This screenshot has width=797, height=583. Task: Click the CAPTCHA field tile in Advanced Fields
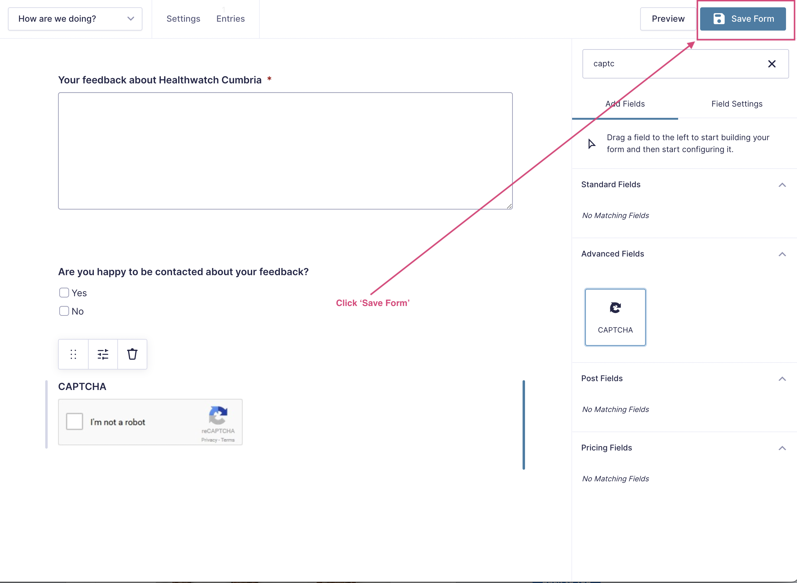click(x=615, y=317)
